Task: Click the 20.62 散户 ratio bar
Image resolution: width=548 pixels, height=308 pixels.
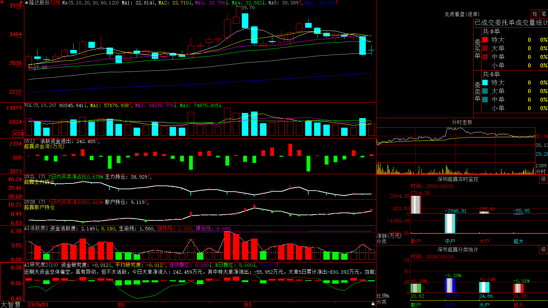Action: [x=416, y=288]
